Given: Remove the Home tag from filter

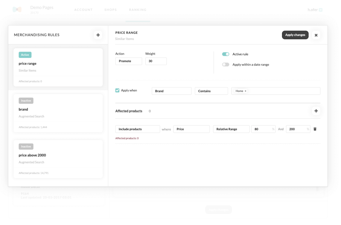Looking at the screenshot, I should pyautogui.click(x=245, y=91).
